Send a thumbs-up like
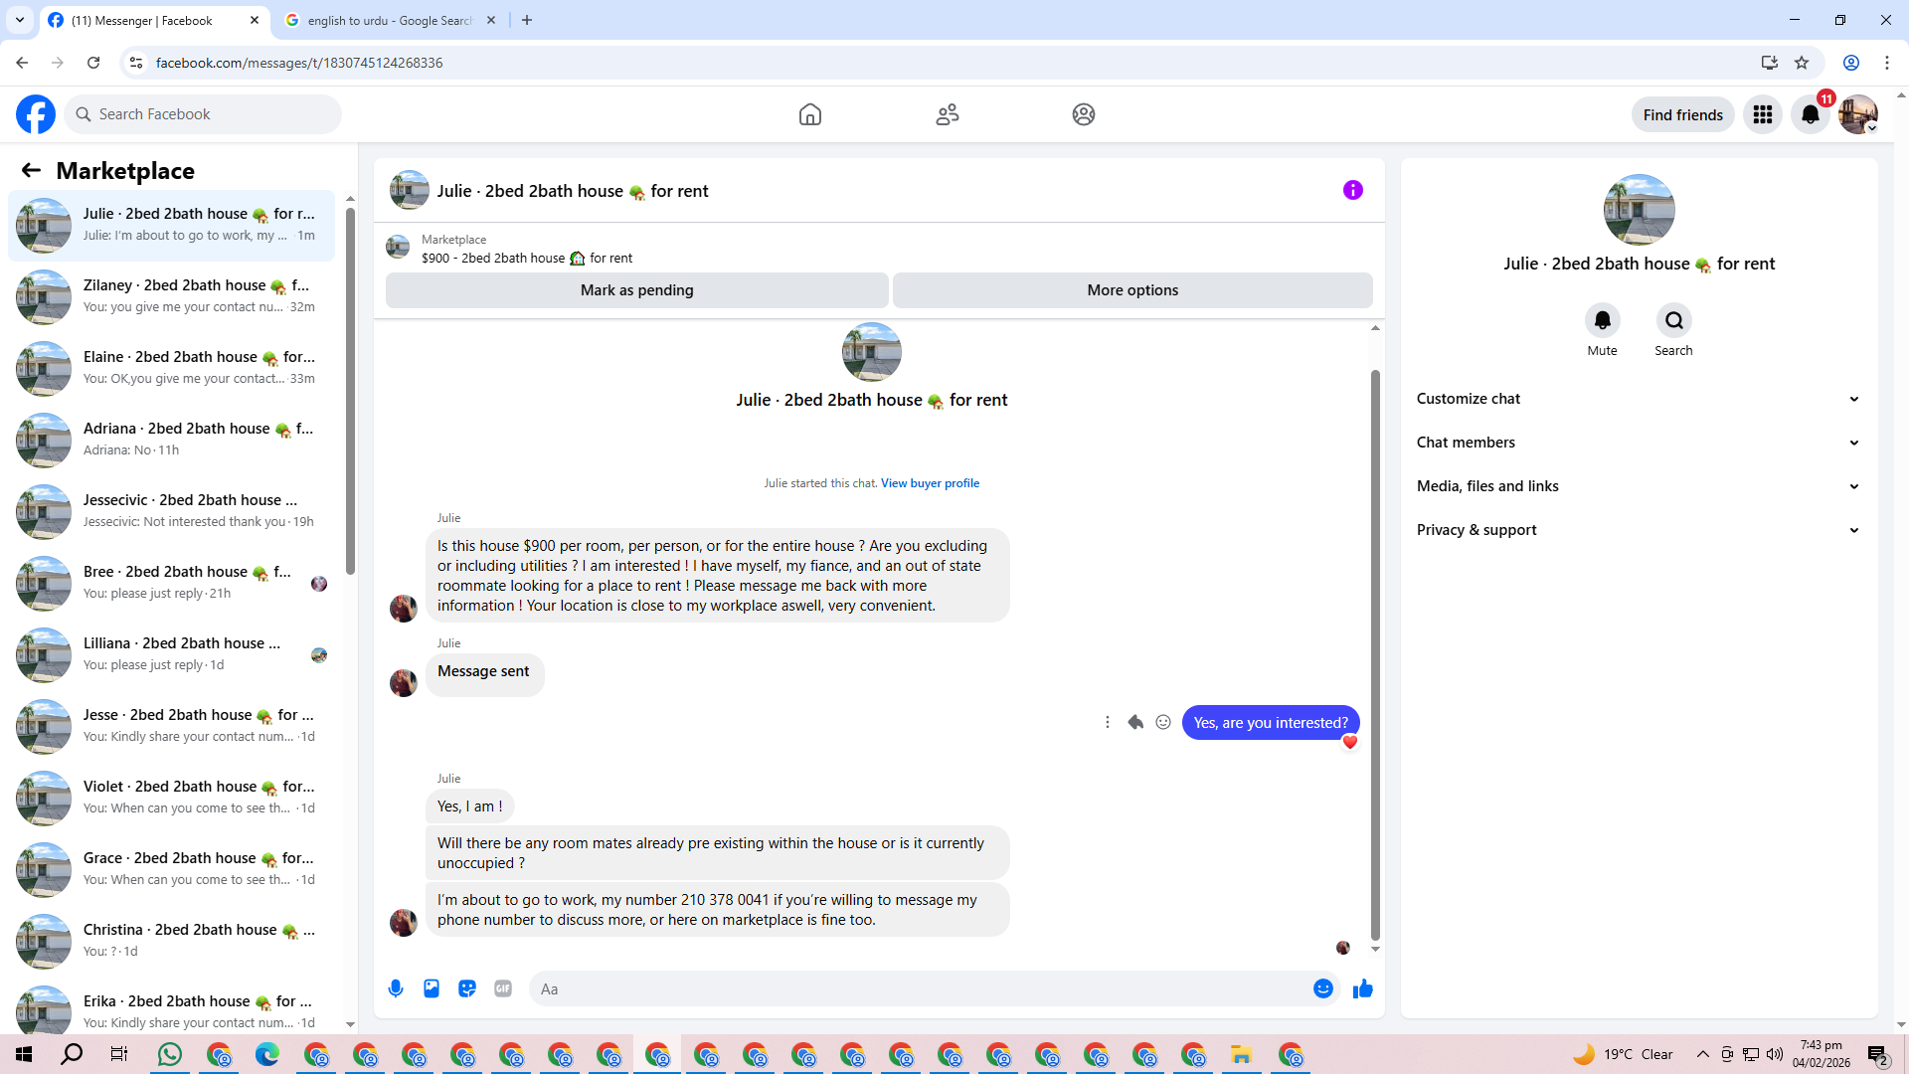The width and height of the screenshot is (1909, 1074). pyautogui.click(x=1362, y=988)
